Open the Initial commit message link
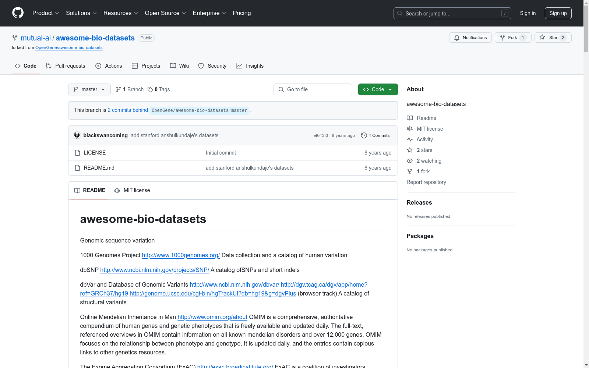589x368 pixels. click(221, 153)
